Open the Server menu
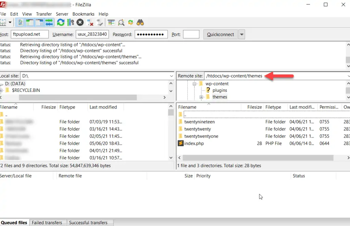 pyautogui.click(x=62, y=14)
